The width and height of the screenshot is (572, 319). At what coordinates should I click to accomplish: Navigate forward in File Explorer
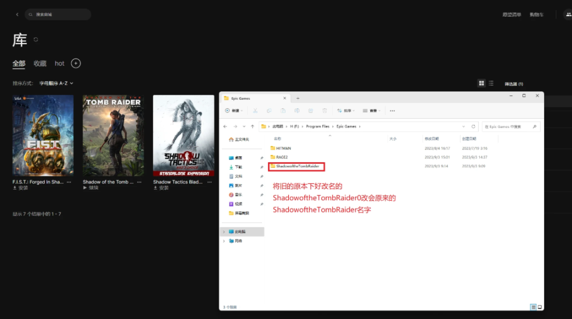[x=235, y=127]
